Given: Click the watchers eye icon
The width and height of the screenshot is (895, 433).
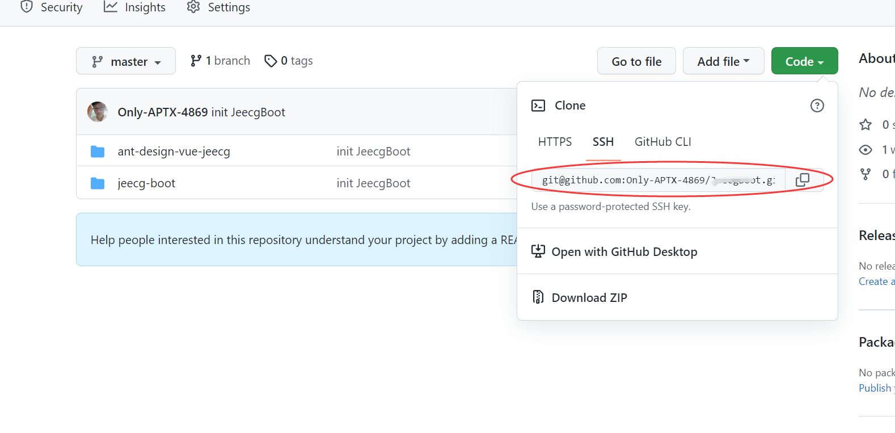Looking at the screenshot, I should coord(866,150).
